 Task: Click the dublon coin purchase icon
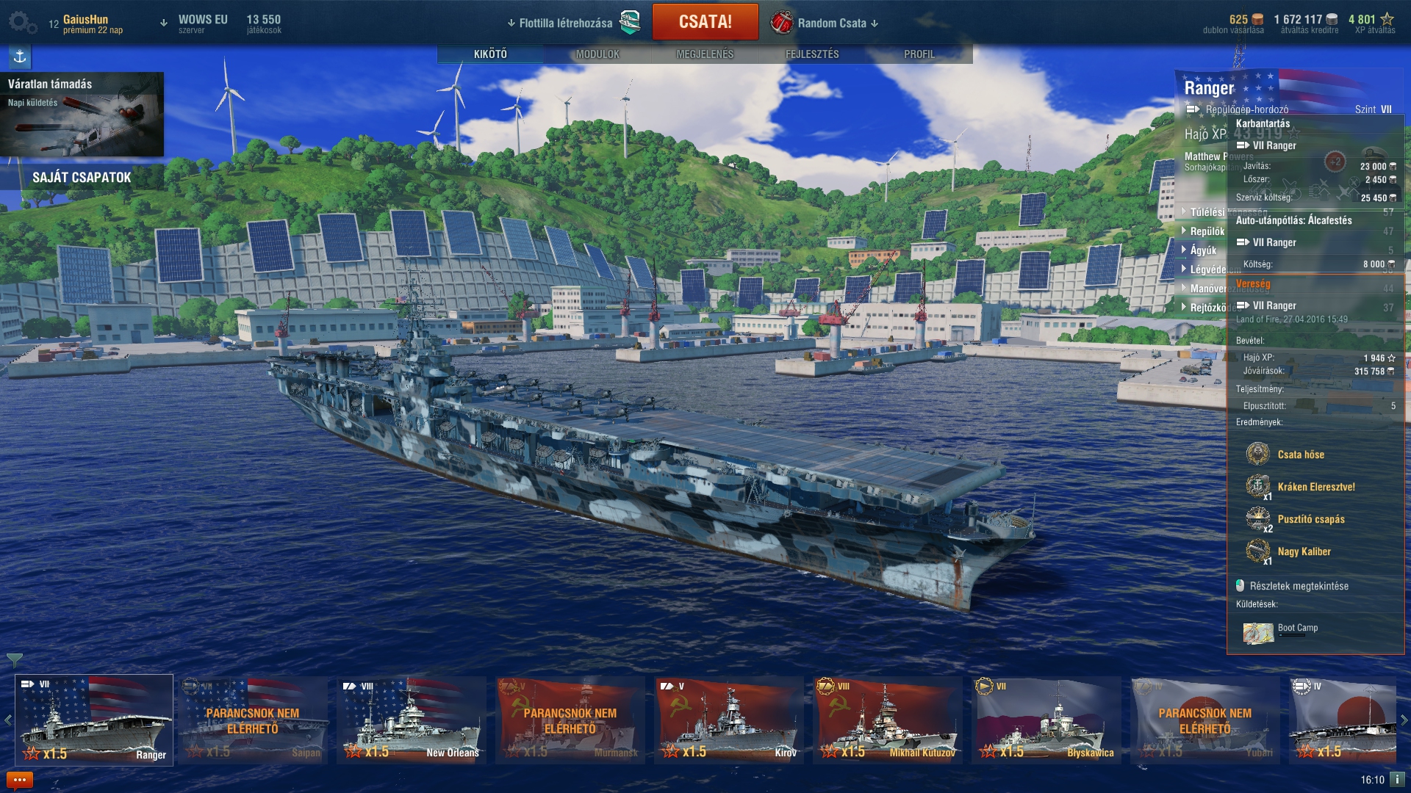pyautogui.click(x=1257, y=19)
